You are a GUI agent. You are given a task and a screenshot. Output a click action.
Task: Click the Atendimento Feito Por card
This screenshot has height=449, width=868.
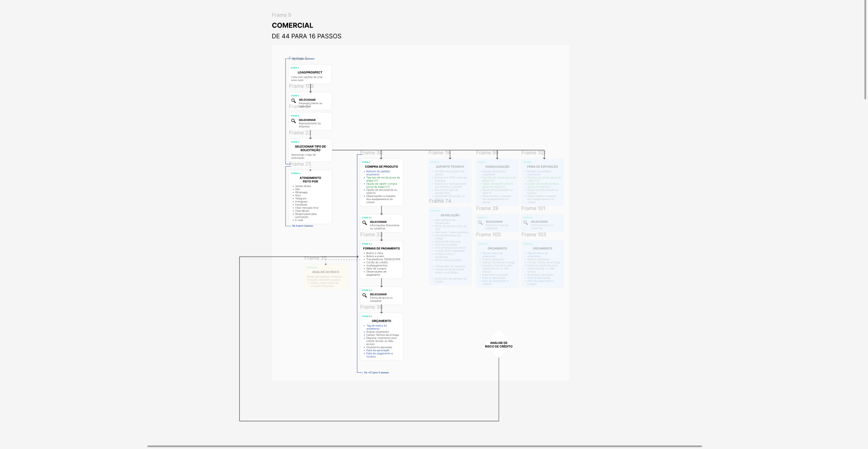click(310, 196)
